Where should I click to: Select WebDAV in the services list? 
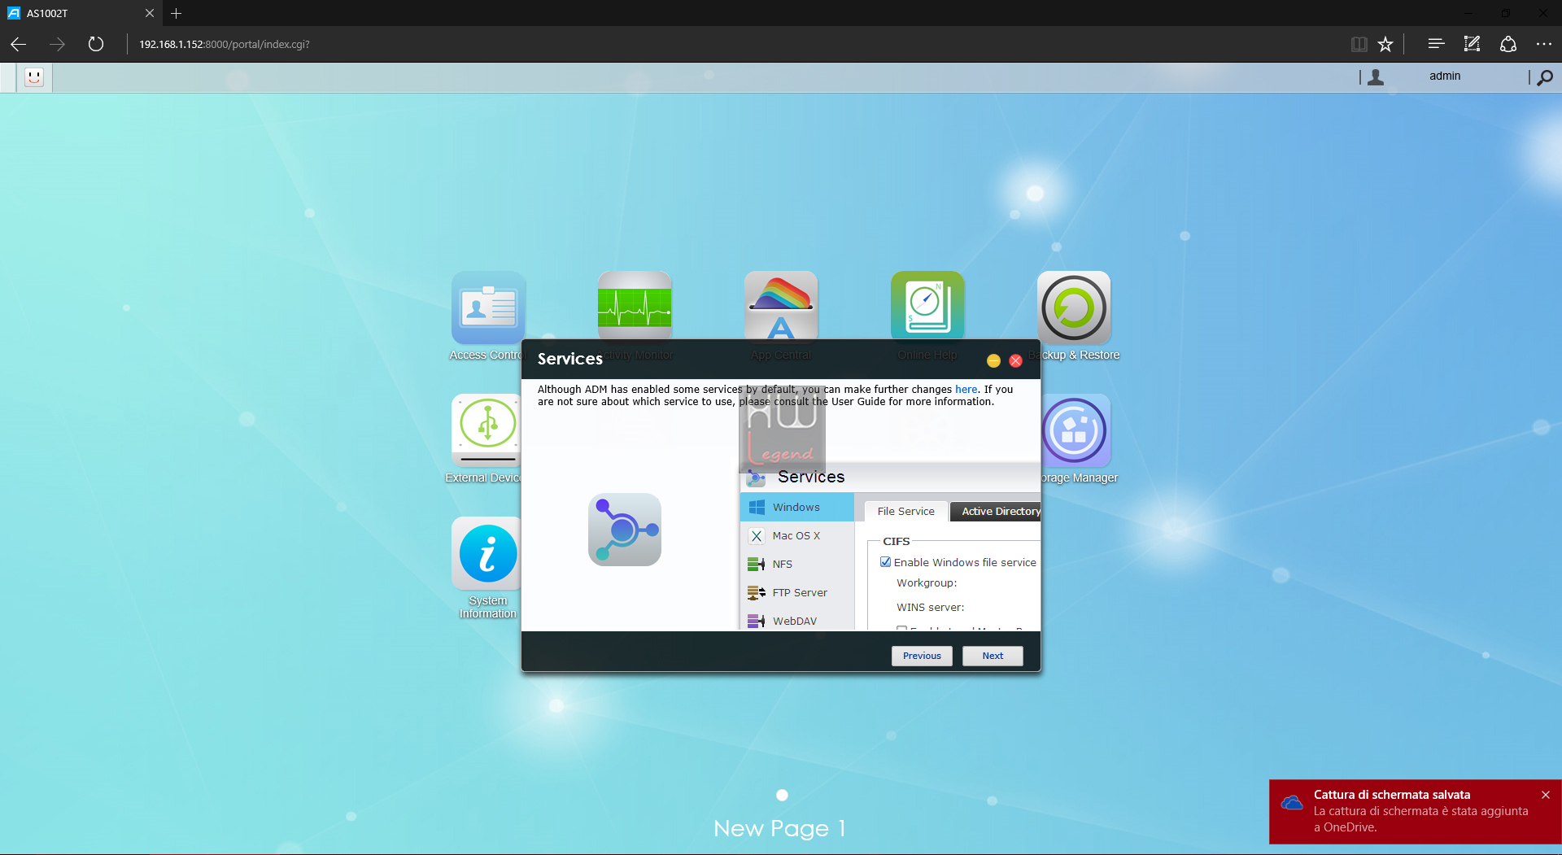pyautogui.click(x=797, y=619)
